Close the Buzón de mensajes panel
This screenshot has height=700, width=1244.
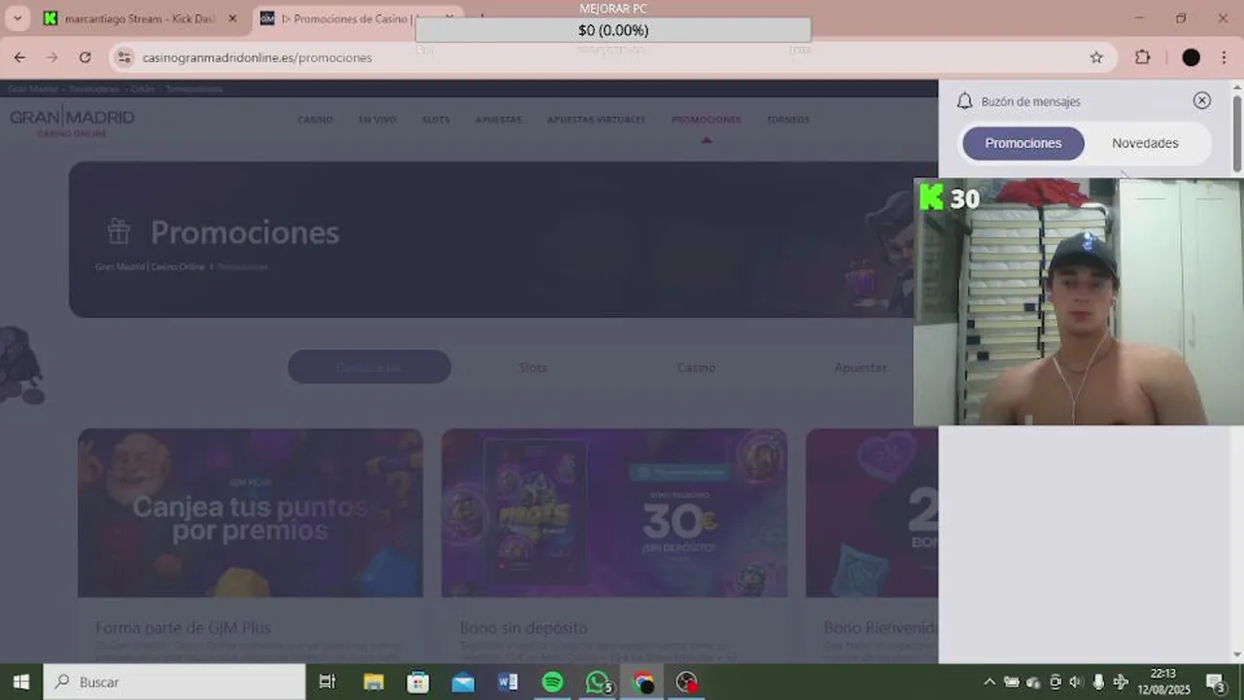[1202, 100]
